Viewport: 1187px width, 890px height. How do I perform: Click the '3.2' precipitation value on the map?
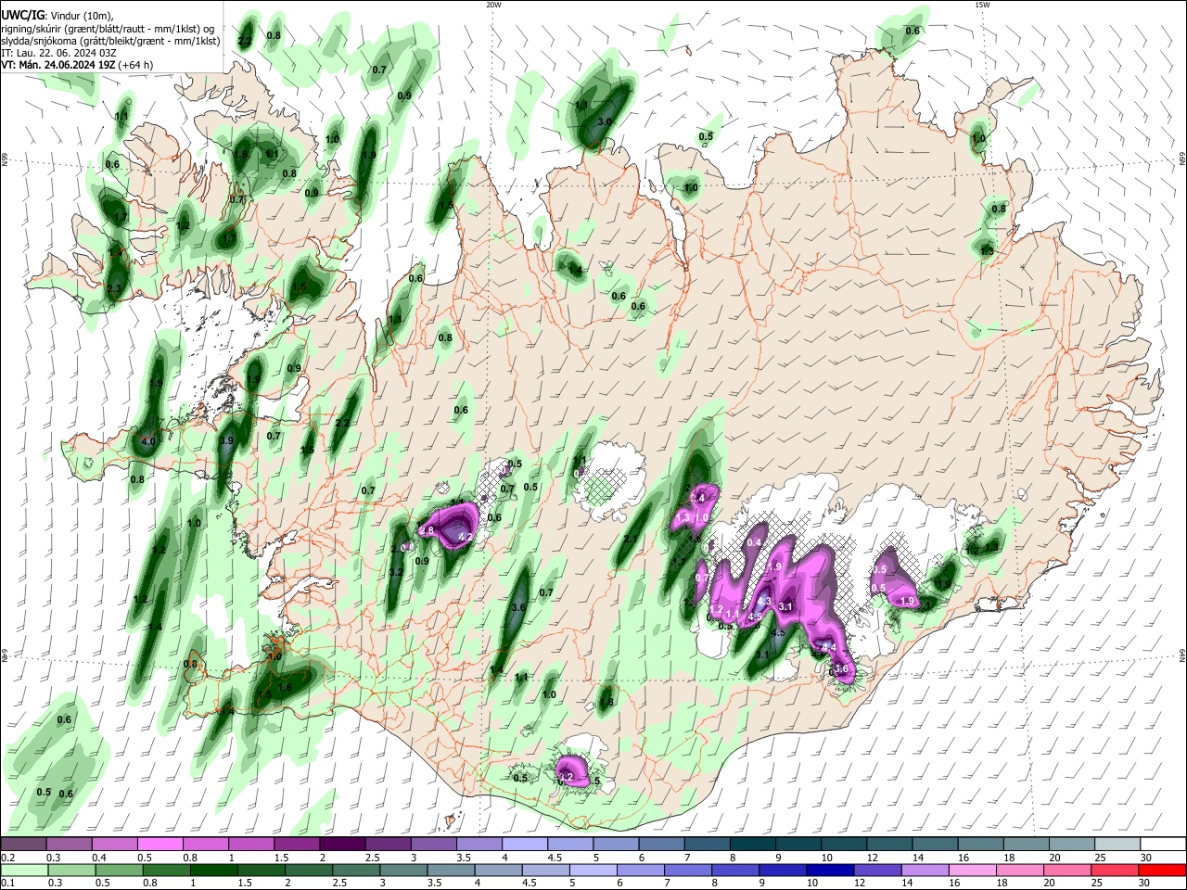pos(396,573)
